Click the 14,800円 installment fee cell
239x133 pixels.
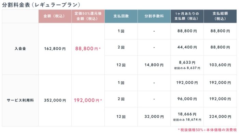tap(154, 65)
